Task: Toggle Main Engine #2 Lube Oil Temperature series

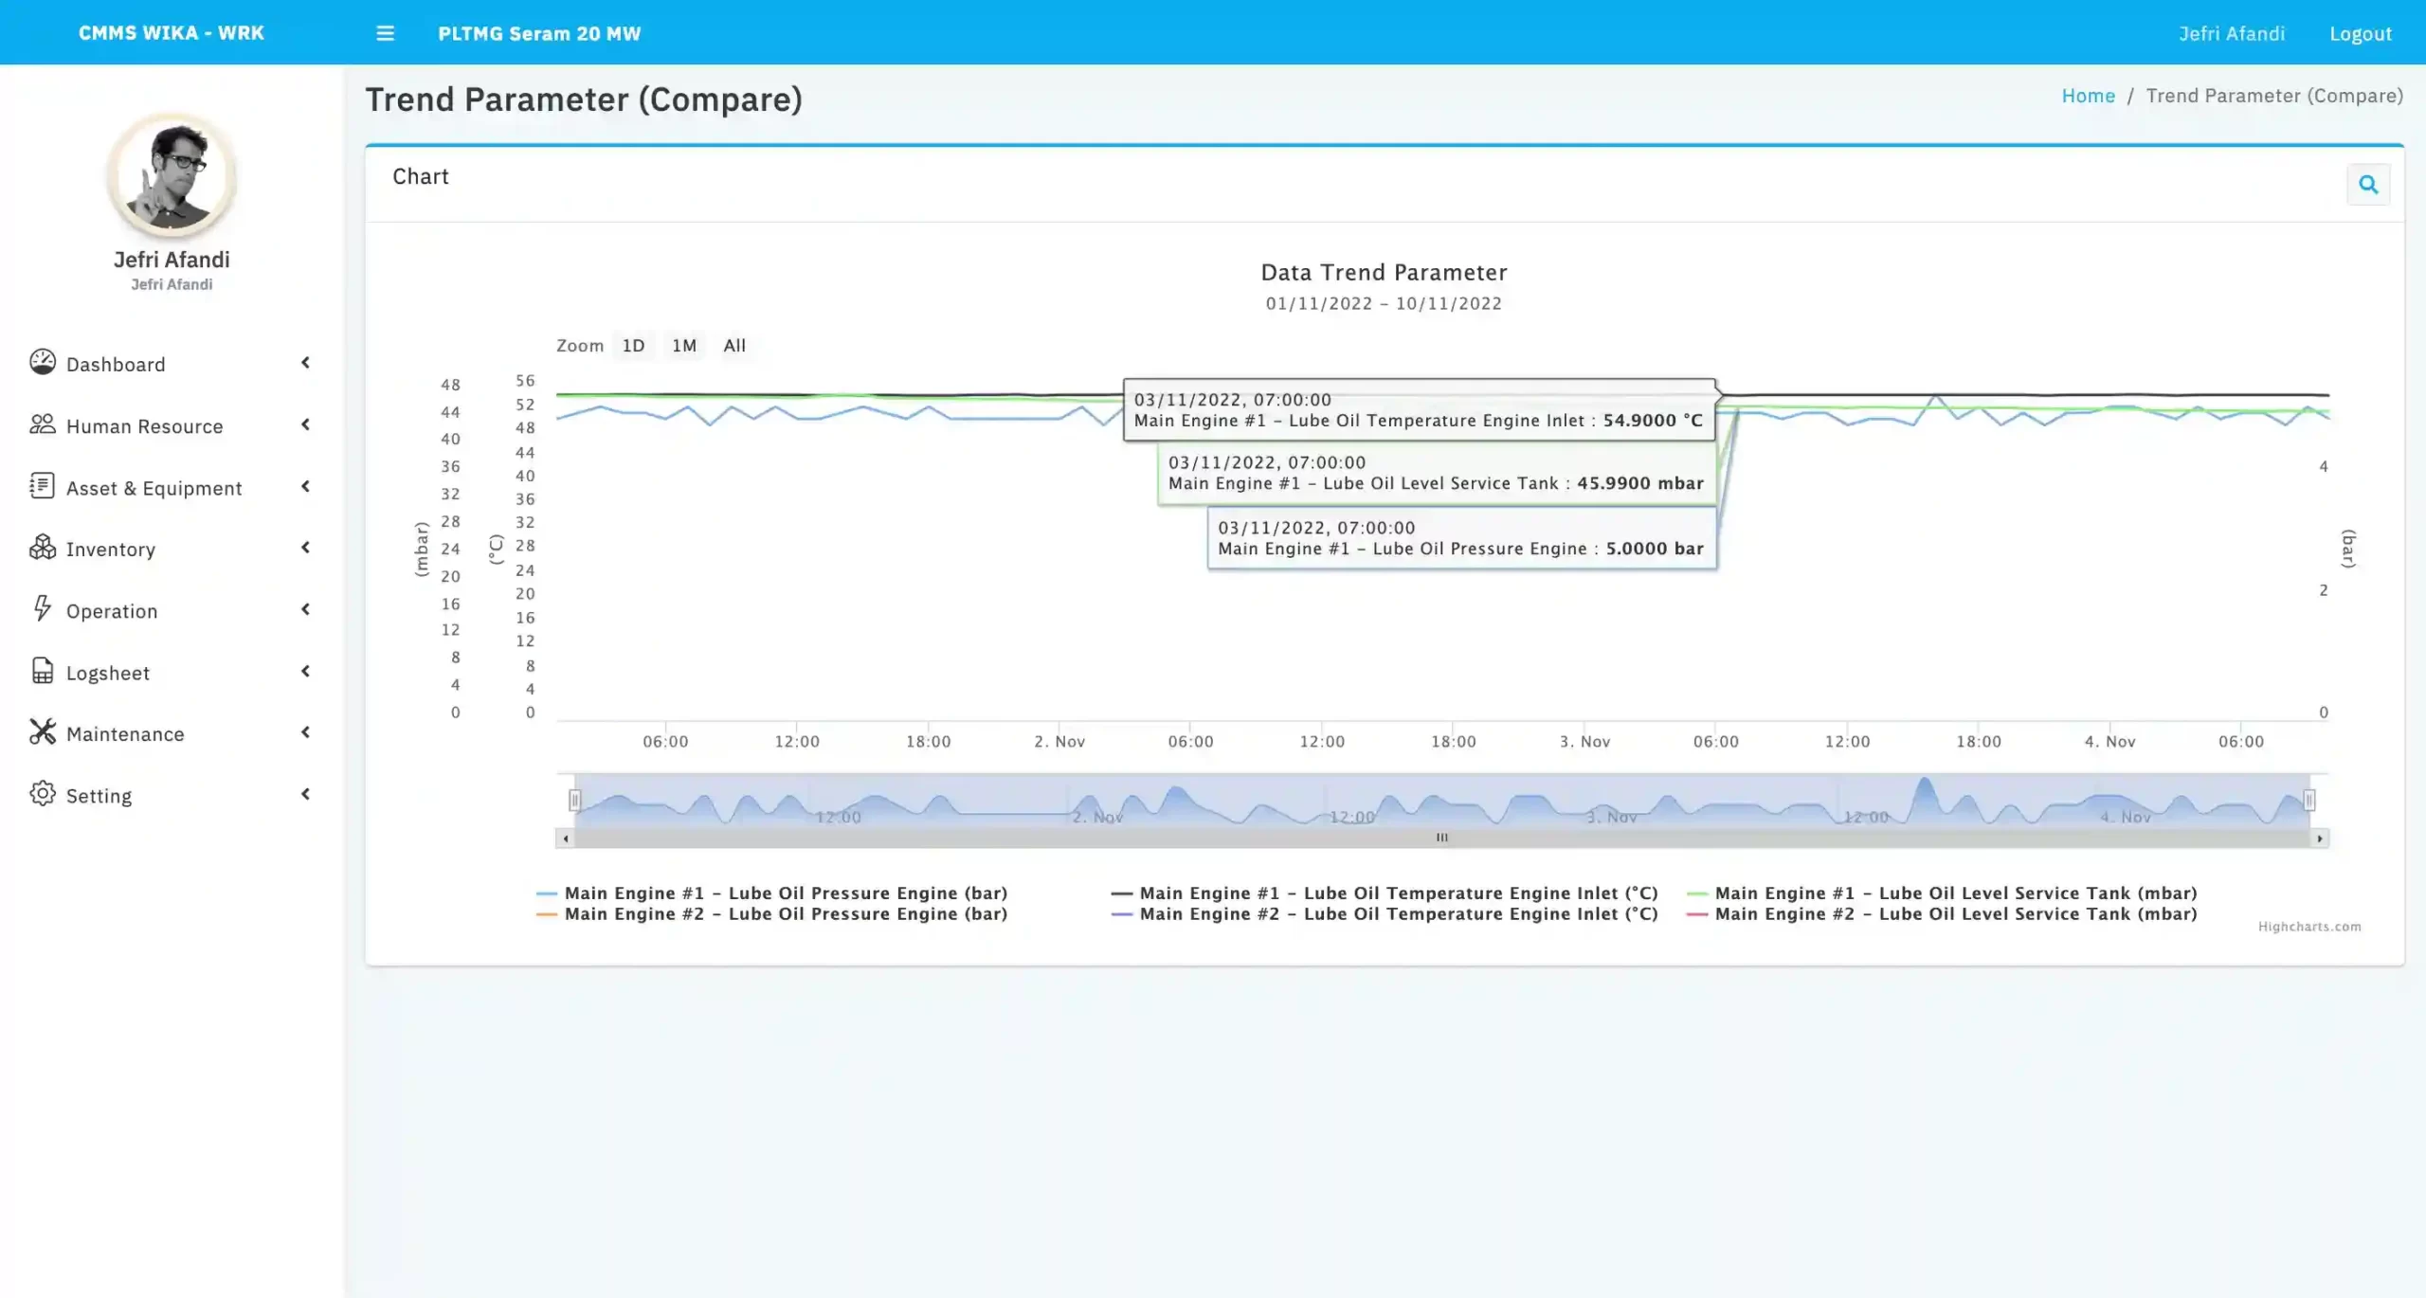Action: click(x=1385, y=914)
